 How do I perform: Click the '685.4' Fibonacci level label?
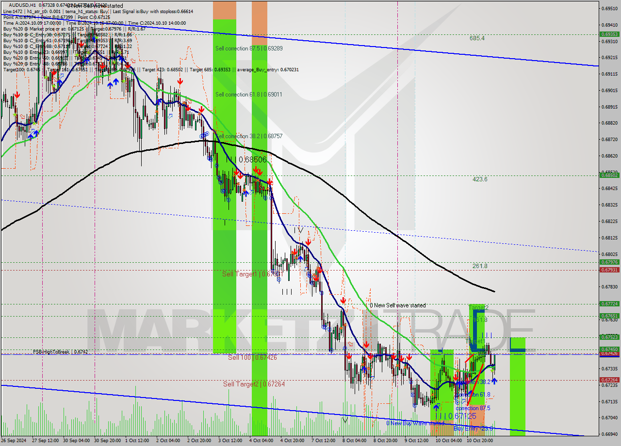477,38
